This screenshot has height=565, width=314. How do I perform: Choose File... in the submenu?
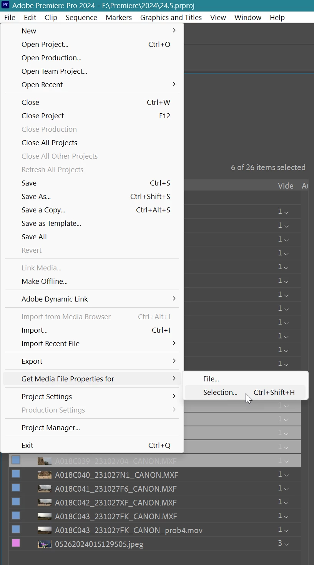[245, 379]
